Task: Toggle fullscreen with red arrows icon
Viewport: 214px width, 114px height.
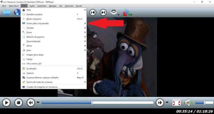Action: click(x=177, y=102)
